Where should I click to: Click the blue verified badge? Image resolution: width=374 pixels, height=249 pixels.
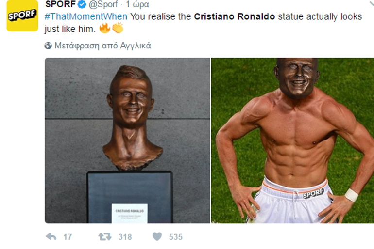(82, 5)
